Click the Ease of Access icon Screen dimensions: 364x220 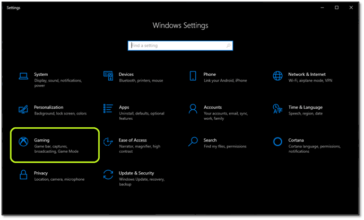pyautogui.click(x=108, y=142)
